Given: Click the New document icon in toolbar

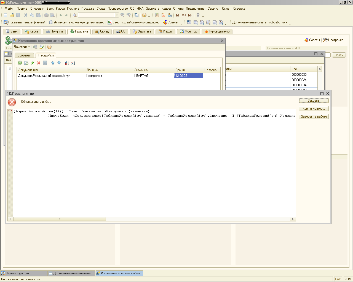Looking at the screenshot, I should 6,15.
